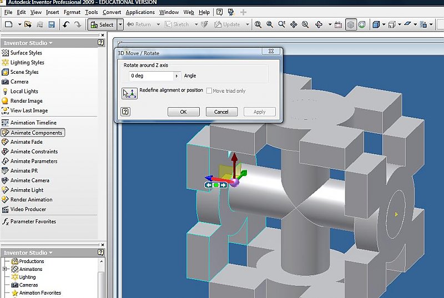This screenshot has height=298, width=444.
Task: Undo the last action
Action: [66, 24]
